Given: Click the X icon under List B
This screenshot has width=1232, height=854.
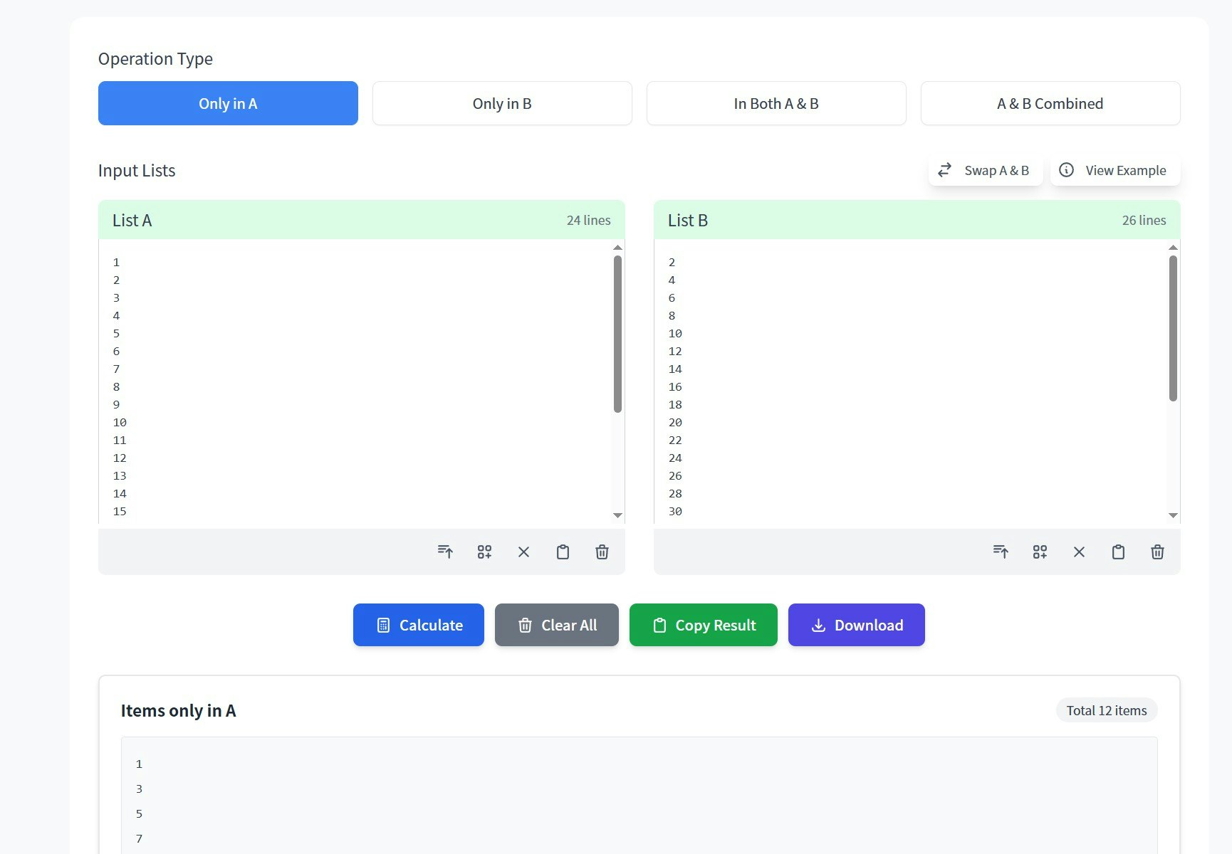Looking at the screenshot, I should coord(1079,552).
